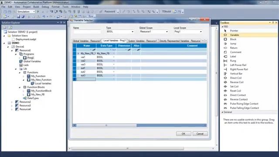This screenshot has height=157, width=279.
Task: Select My_FunctionBlock in Solution Explorer
Action: 41,91
